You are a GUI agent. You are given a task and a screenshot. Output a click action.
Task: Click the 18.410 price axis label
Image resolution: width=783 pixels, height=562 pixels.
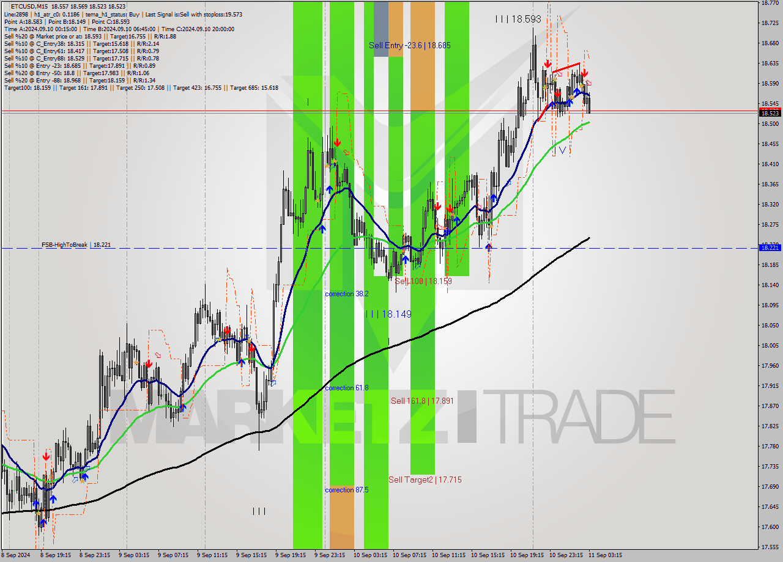click(x=770, y=164)
